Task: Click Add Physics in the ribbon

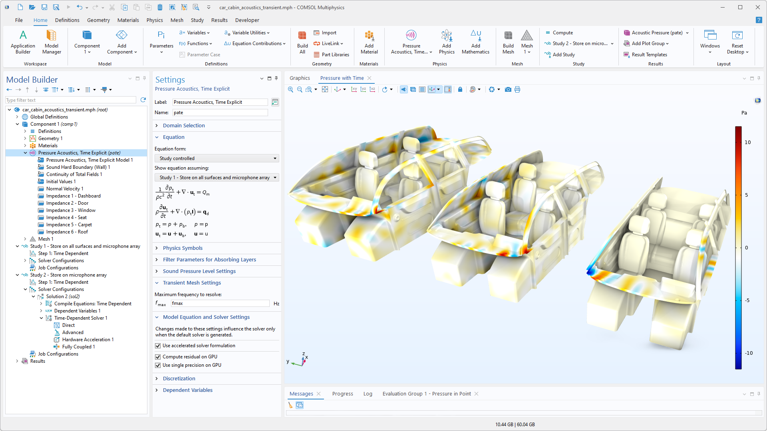Action: point(447,42)
